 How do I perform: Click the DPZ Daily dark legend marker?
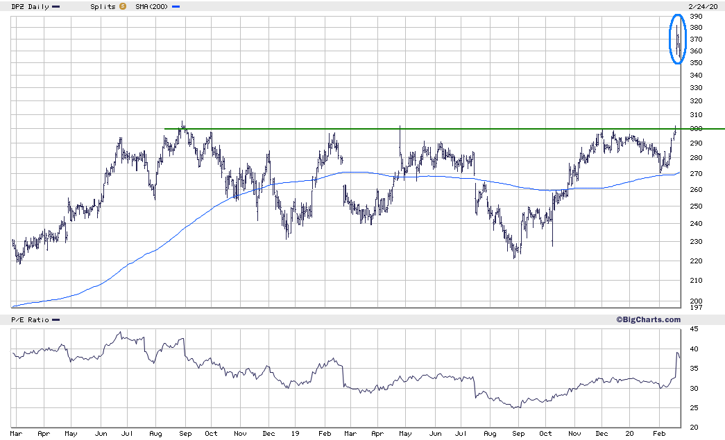[56, 7]
